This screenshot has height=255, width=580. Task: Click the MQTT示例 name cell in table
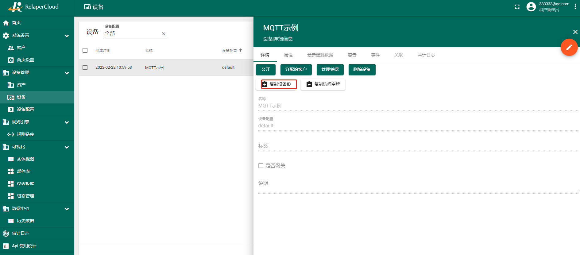[x=155, y=68]
